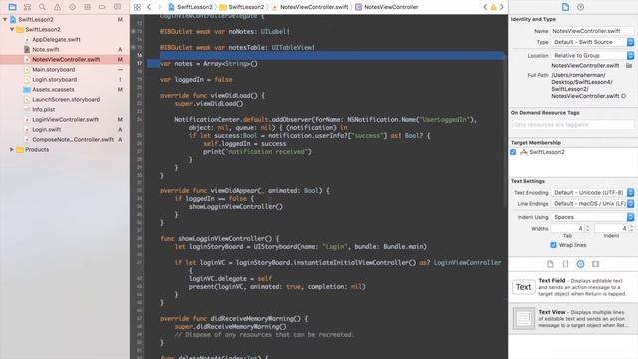Image resolution: width=638 pixels, height=359 pixels.
Task: Adjust the Indent width stepper
Action: (631, 228)
